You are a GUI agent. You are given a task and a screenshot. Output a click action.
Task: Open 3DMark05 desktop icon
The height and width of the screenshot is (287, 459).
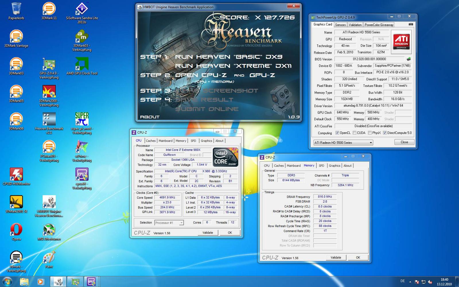(16, 94)
